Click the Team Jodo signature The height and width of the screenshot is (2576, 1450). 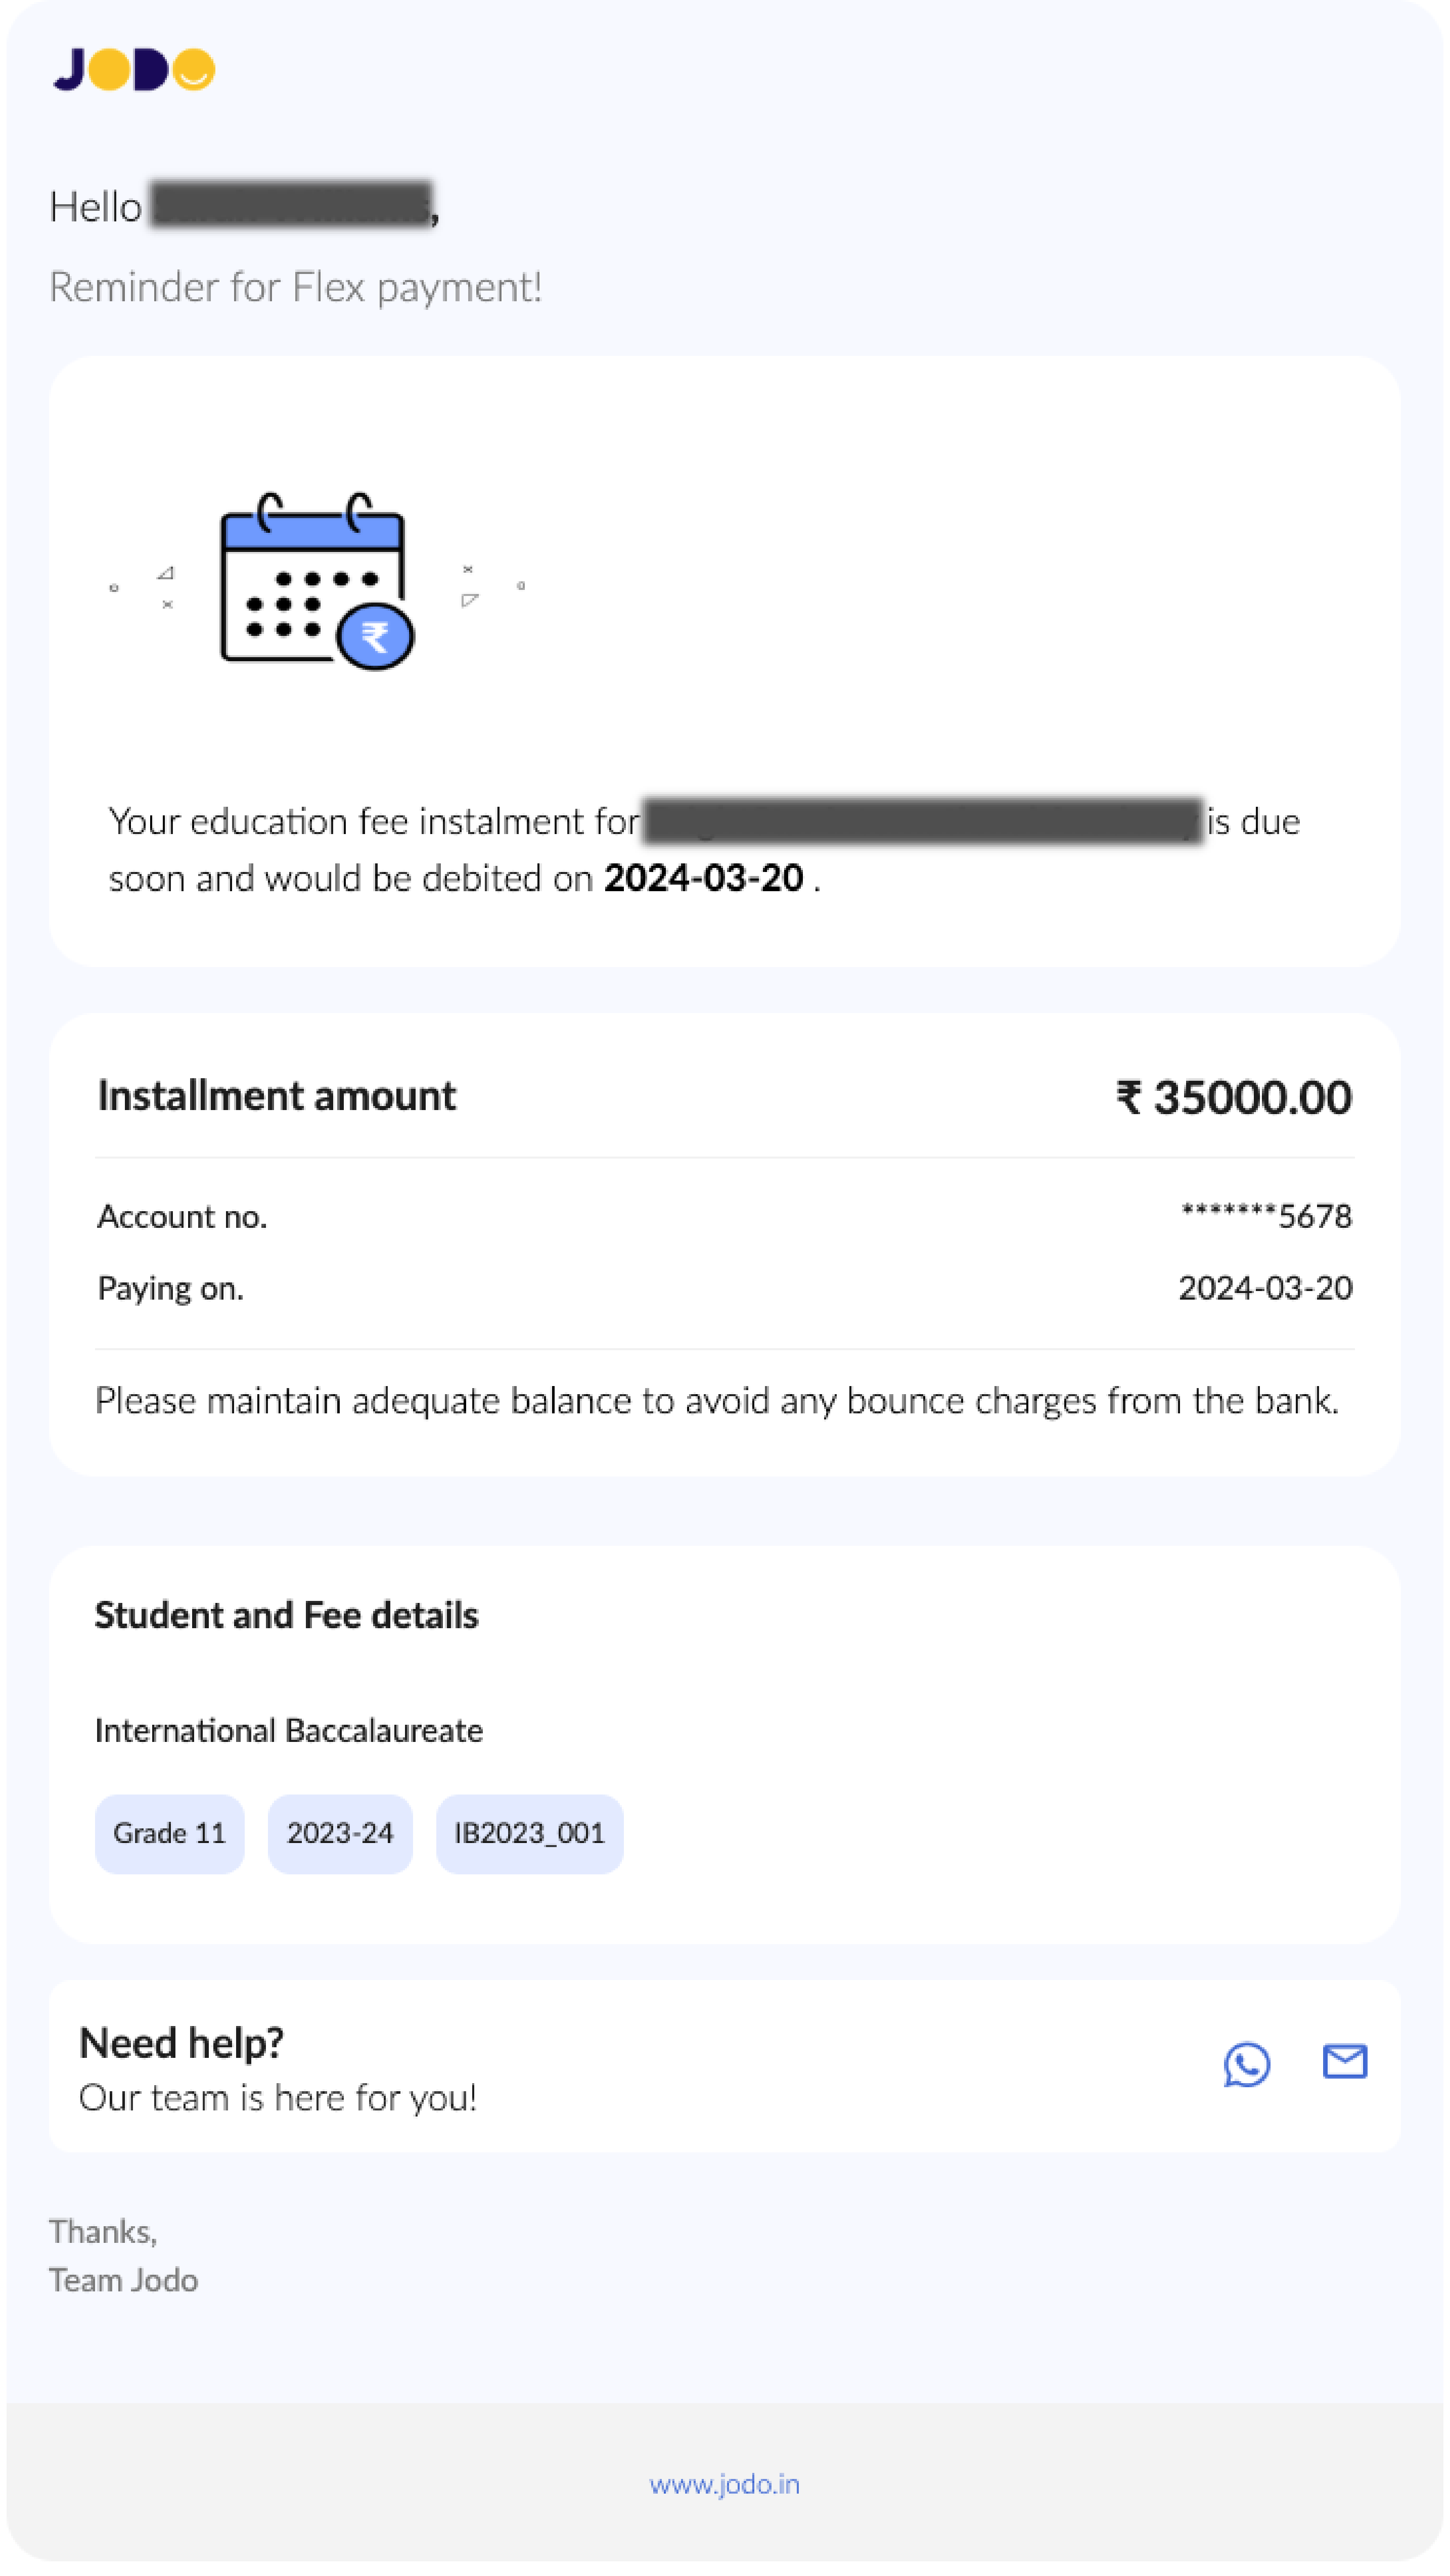[x=124, y=2281]
